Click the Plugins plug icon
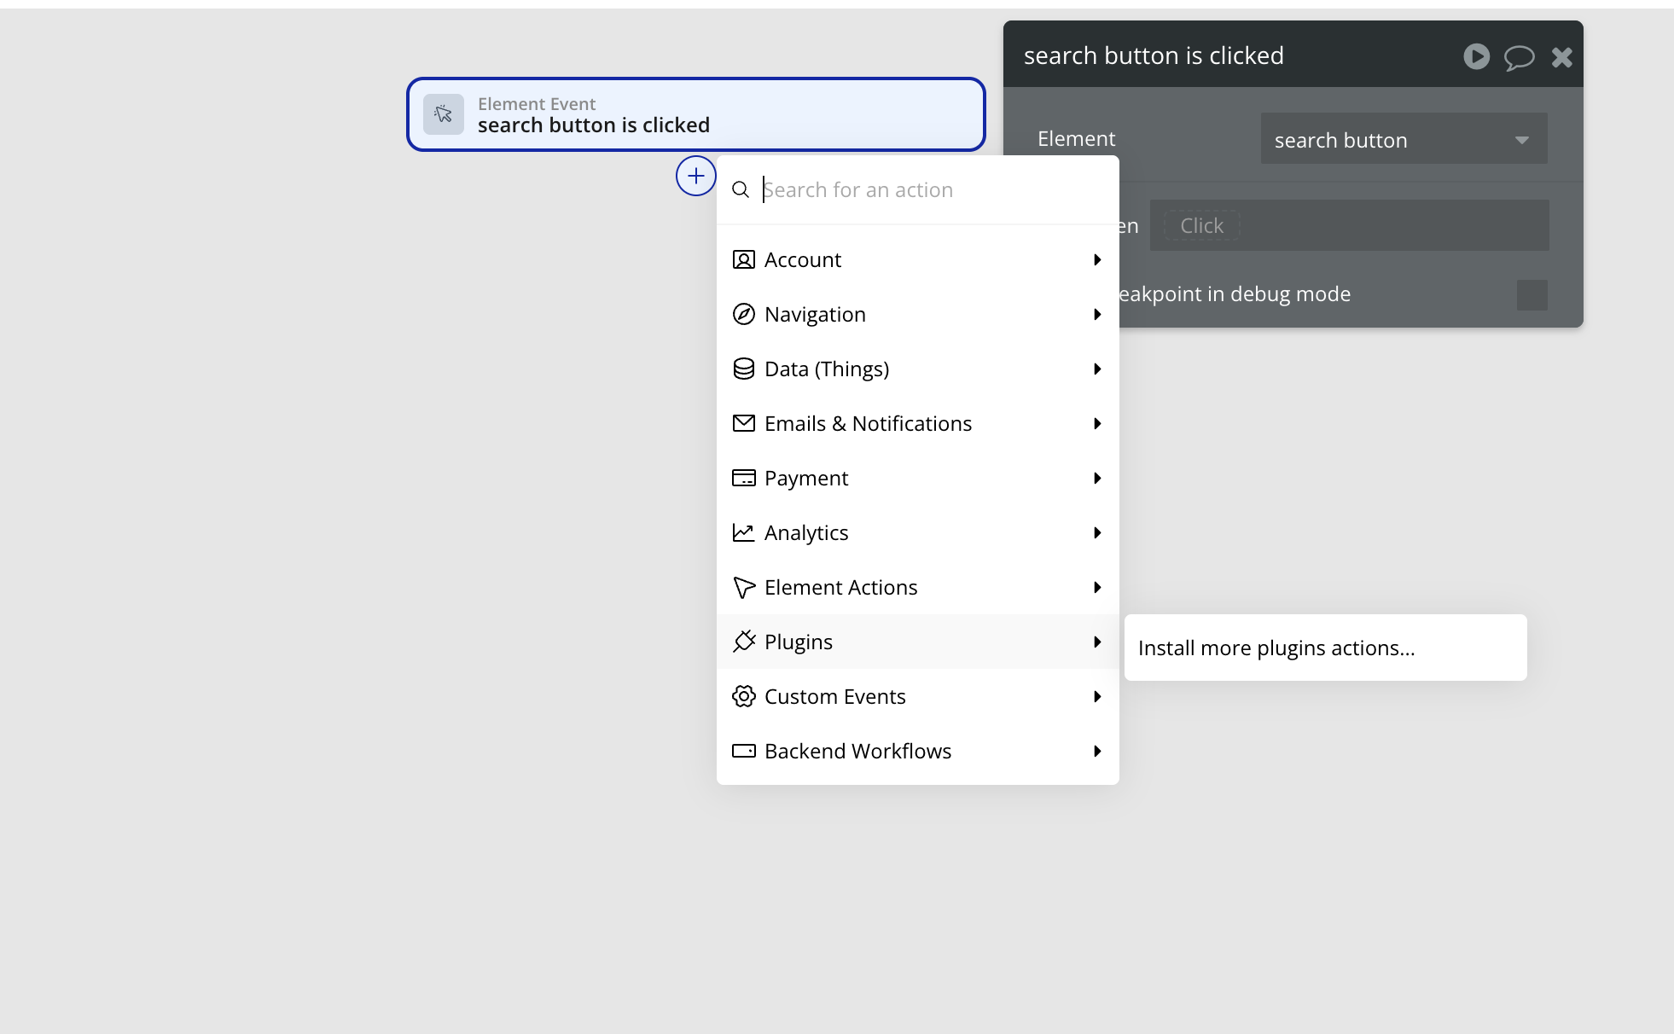Viewport: 1674px width, 1034px height. [744, 642]
